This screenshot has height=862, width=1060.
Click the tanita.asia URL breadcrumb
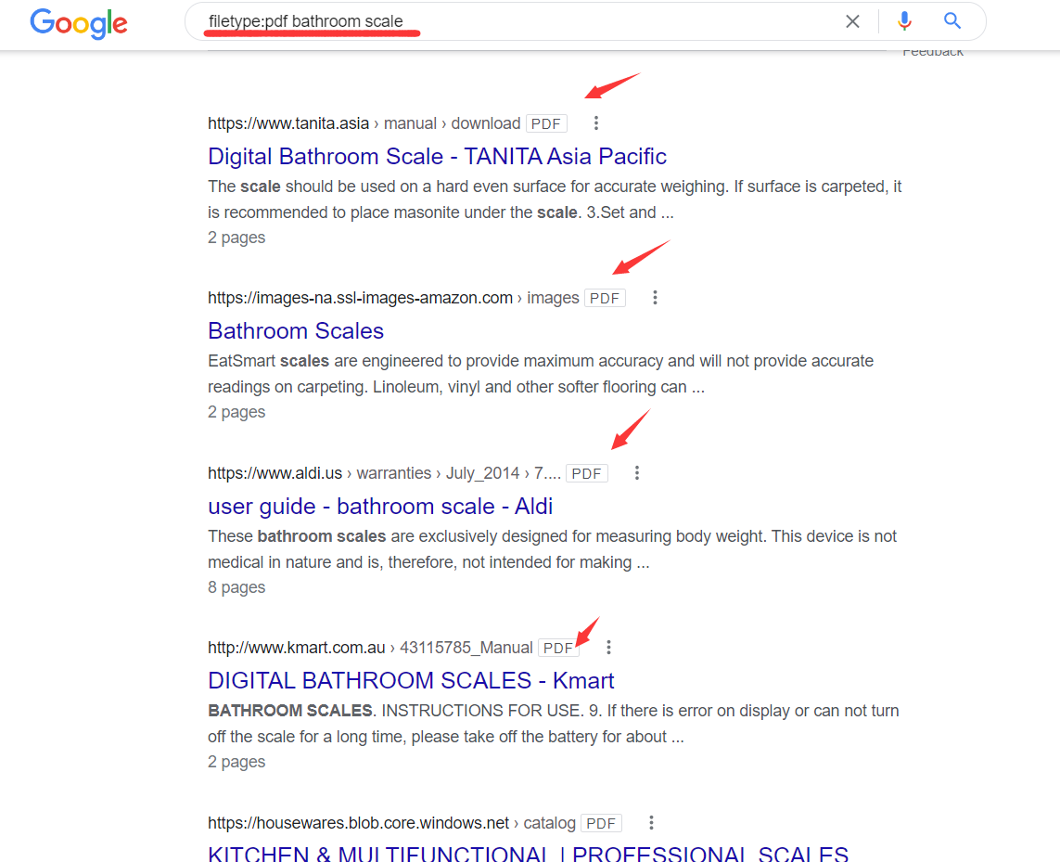coord(364,123)
